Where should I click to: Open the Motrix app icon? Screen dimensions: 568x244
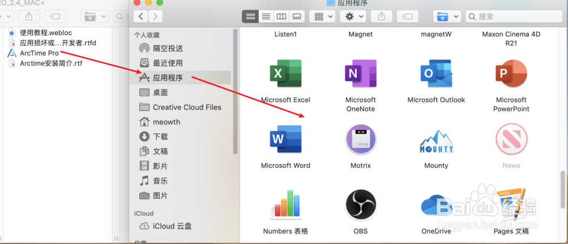coord(361,140)
